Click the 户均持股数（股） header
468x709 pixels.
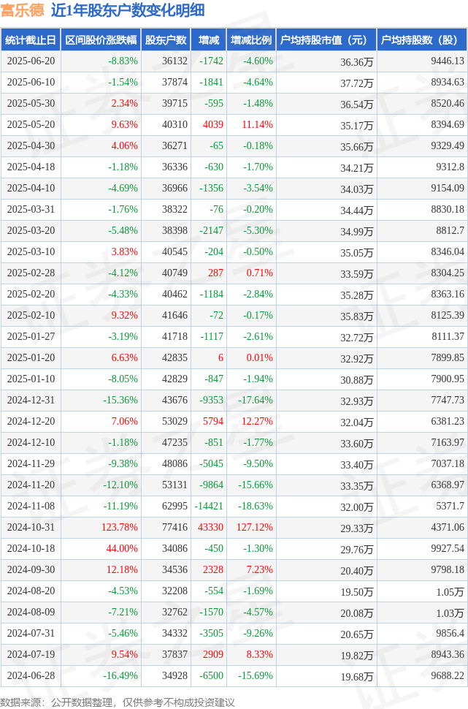pyautogui.click(x=422, y=39)
